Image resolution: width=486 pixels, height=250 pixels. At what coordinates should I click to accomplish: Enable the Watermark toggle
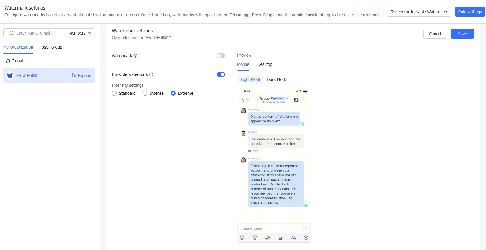coord(221,56)
